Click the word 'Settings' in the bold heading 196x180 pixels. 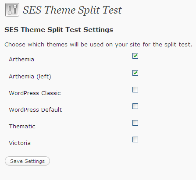[x=98, y=30]
